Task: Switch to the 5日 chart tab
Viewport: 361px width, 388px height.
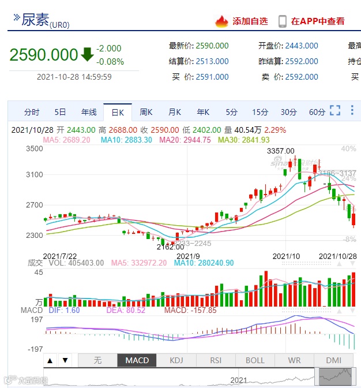Action: click(x=60, y=112)
